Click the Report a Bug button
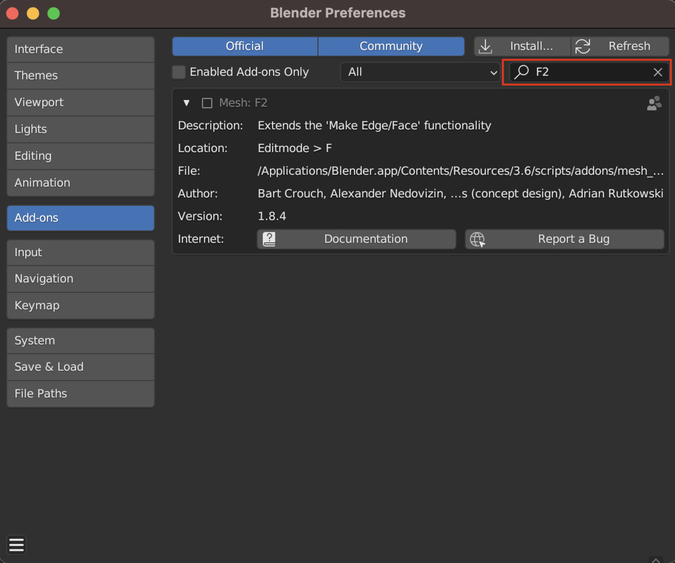 [565, 239]
